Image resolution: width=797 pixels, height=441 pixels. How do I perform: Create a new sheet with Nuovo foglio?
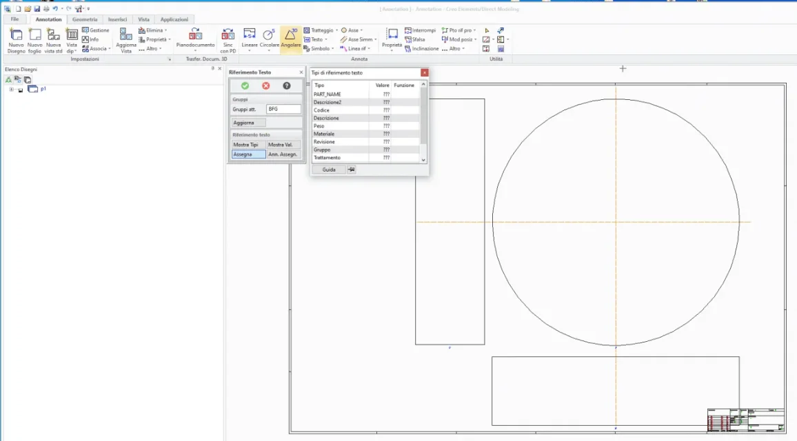coord(34,41)
